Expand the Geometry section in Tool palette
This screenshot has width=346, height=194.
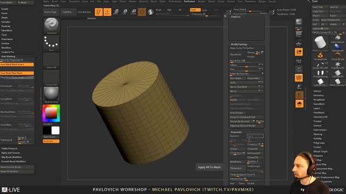pyautogui.click(x=318, y=95)
